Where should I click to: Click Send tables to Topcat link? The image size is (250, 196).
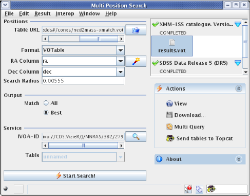205,138
